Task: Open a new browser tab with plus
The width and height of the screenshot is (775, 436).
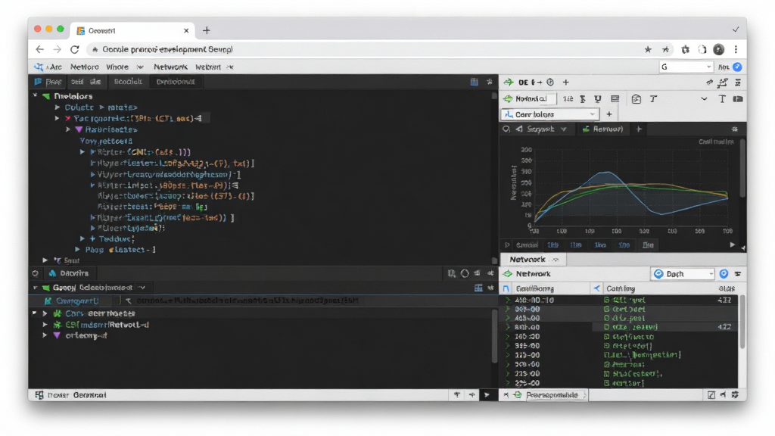Action: (x=207, y=30)
